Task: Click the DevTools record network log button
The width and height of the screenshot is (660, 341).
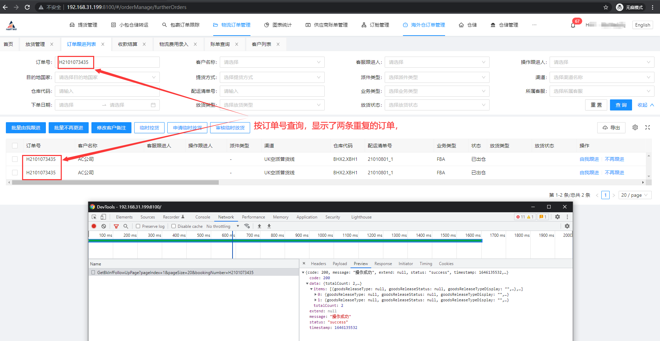Action: click(94, 226)
